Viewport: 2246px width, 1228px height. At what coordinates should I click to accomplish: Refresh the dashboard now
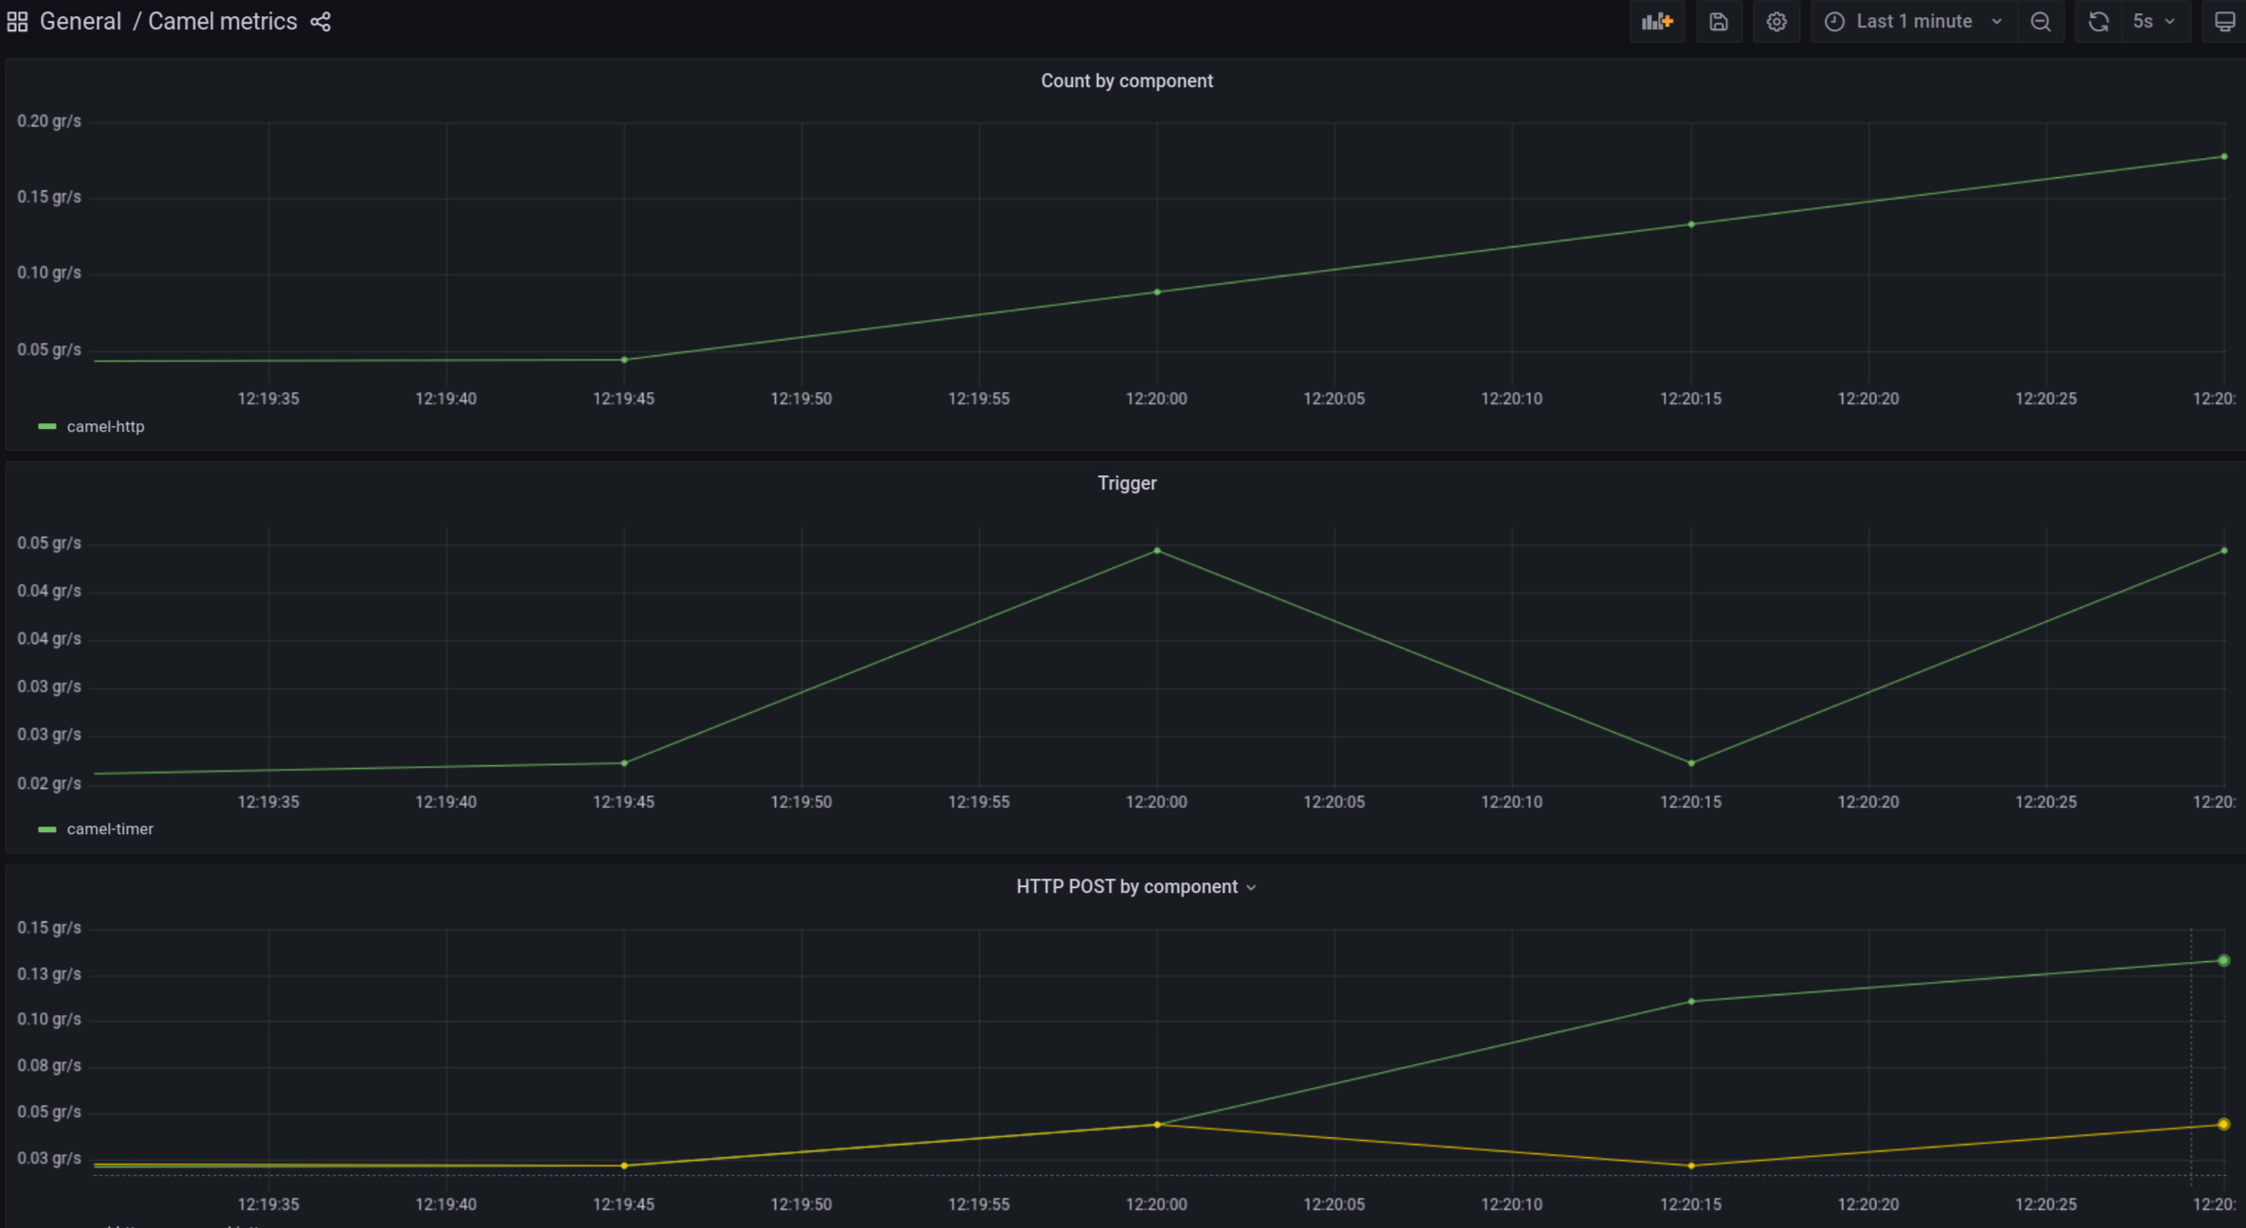tap(2098, 22)
